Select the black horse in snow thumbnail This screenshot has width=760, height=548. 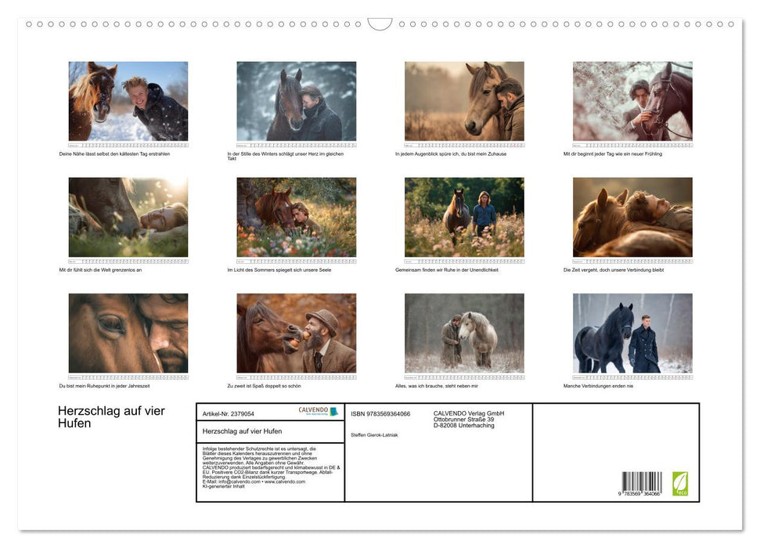click(x=632, y=333)
